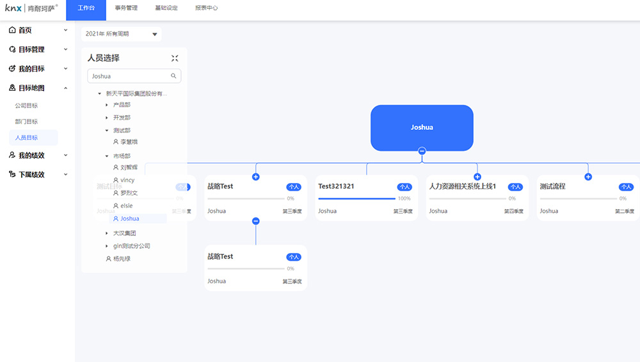This screenshot has width=640, height=362.
Task: Select person 杨先禄 in tree
Action: point(118,259)
